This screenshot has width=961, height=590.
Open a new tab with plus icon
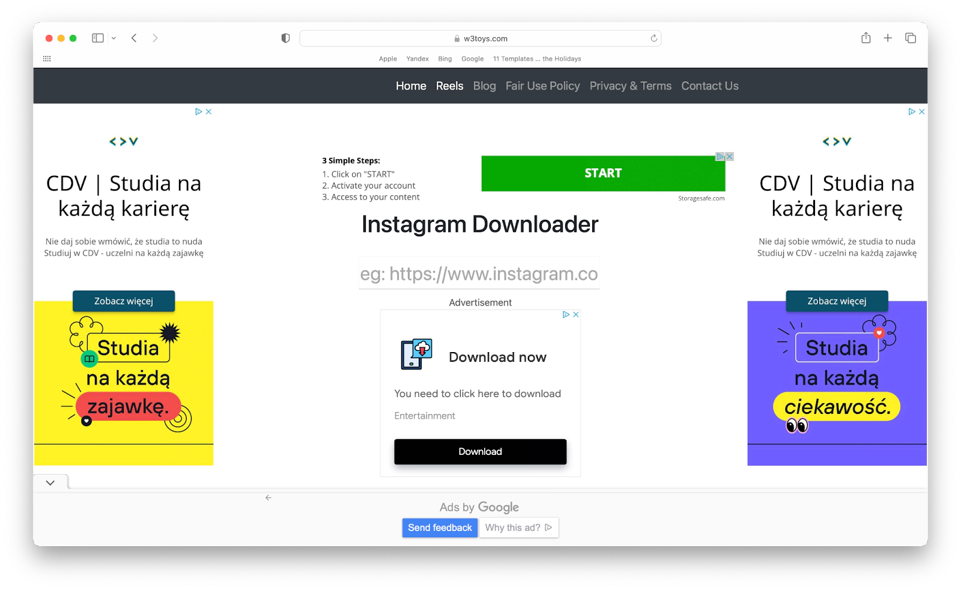coord(888,38)
